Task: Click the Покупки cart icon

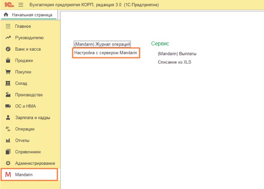Action: click(x=8, y=72)
